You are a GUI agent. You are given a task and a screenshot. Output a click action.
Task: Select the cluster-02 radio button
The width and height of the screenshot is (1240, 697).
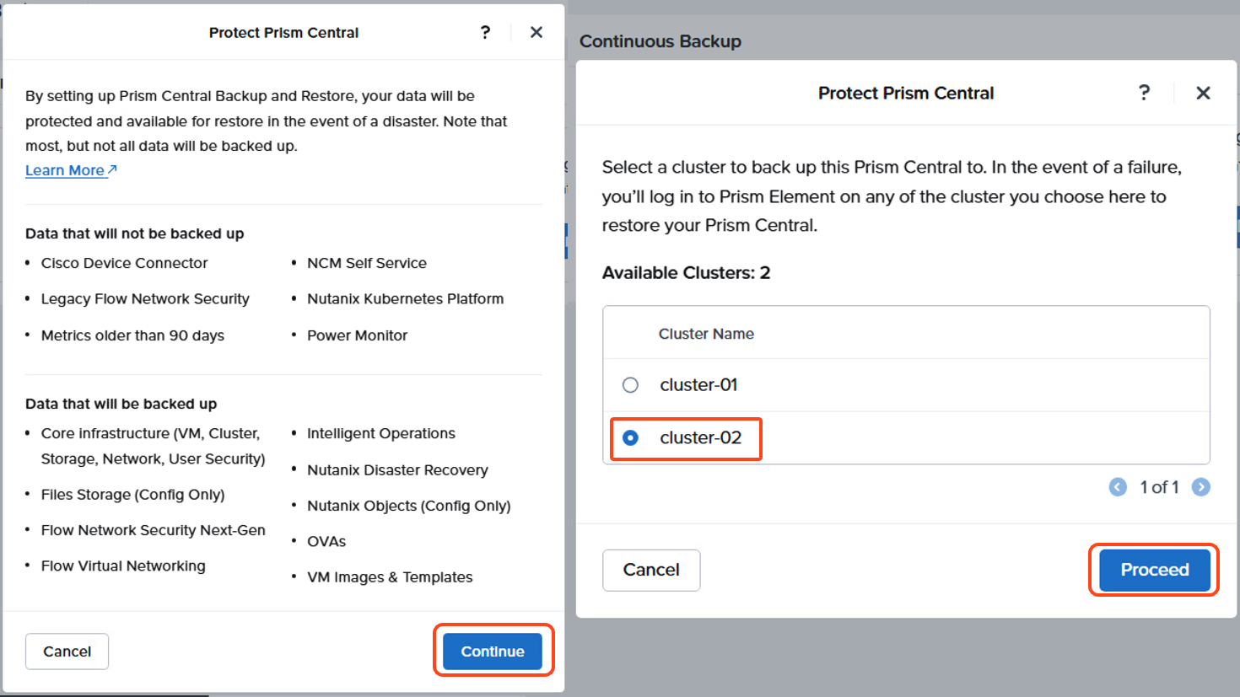630,438
